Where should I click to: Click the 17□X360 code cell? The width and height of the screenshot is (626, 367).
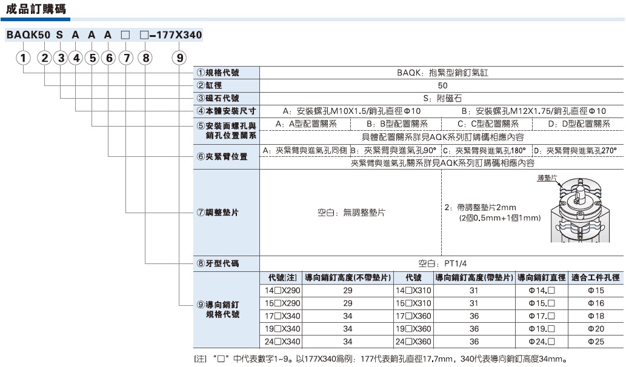click(x=413, y=316)
